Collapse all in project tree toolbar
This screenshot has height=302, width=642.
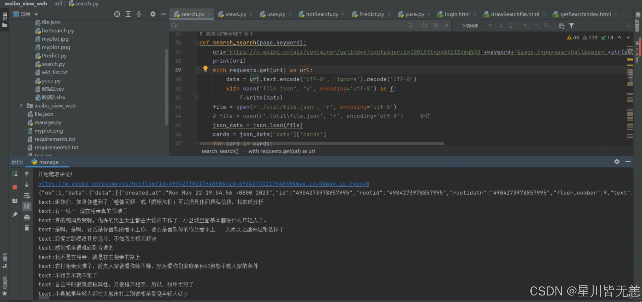click(x=139, y=14)
